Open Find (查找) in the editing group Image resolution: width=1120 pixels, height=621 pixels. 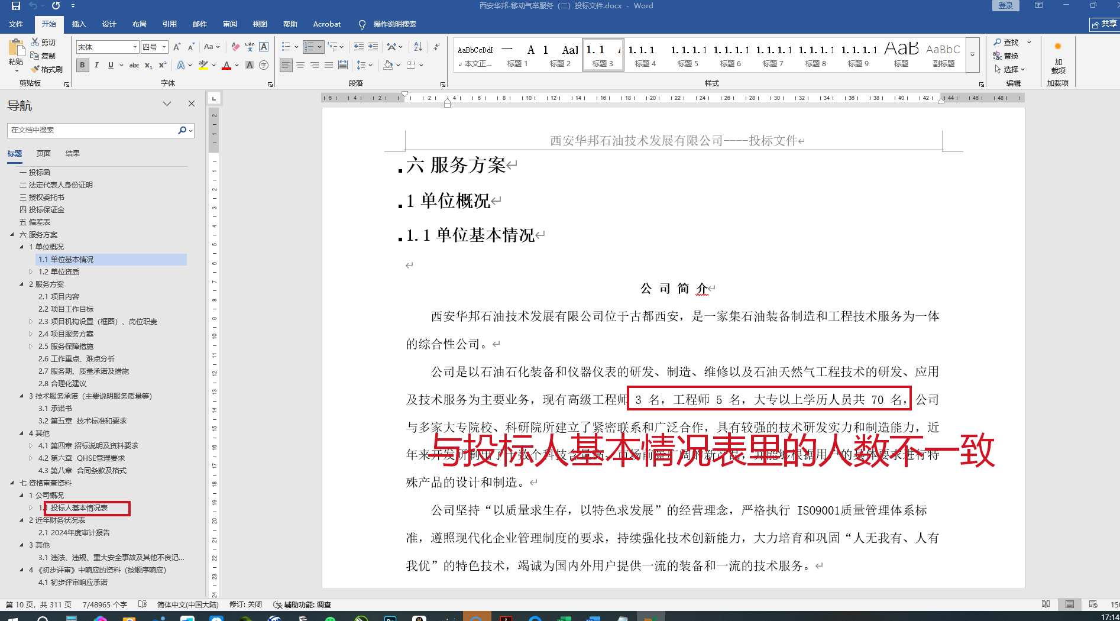(x=1006, y=42)
